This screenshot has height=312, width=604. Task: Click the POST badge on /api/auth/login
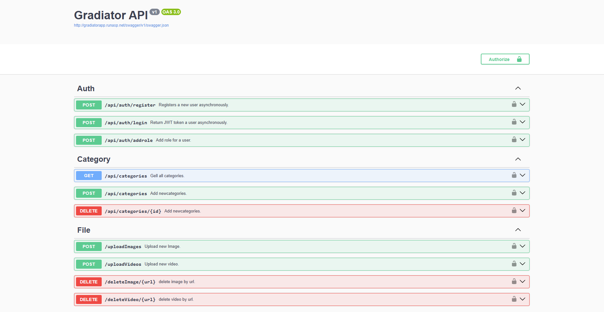[89, 122]
